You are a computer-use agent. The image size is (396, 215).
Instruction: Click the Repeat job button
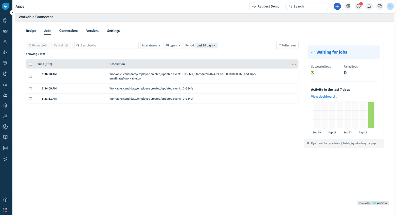[38, 45]
